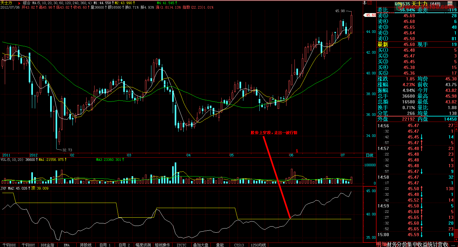Image resolution: width=458 pixels, height=247 pixels.
Task: Select the ZYCYC indicator tab
Action: 181,245
